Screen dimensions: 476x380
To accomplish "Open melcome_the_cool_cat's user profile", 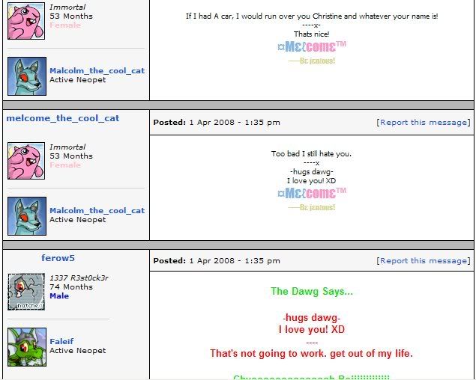I will 63,118.
